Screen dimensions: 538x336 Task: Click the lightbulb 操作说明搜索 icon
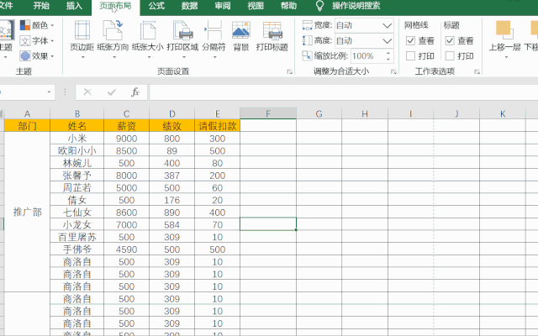coord(319,6)
